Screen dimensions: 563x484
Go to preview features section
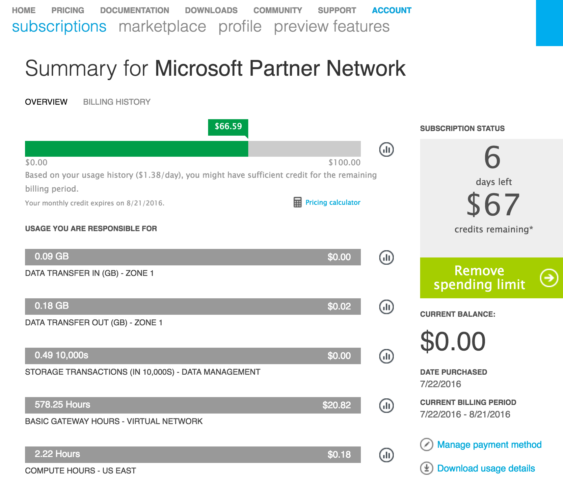pos(332,26)
